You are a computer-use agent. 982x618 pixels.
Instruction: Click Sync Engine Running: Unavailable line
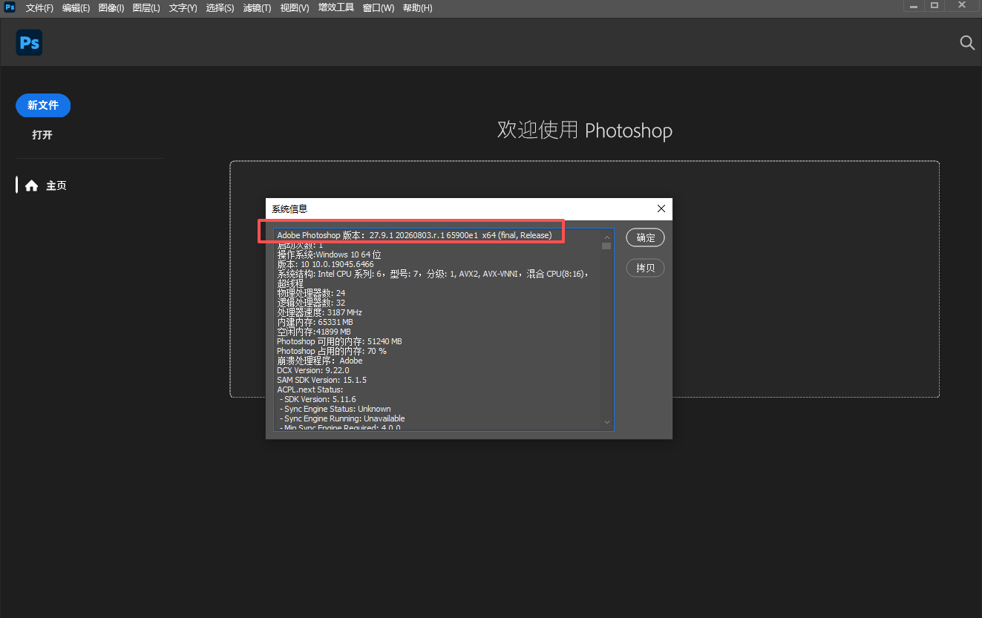click(x=342, y=418)
